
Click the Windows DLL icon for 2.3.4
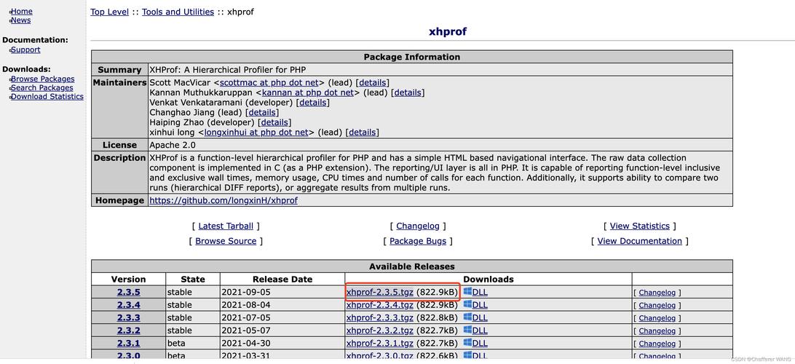click(x=467, y=305)
